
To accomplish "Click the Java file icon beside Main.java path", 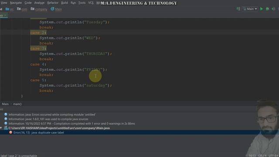I will [6, 128].
